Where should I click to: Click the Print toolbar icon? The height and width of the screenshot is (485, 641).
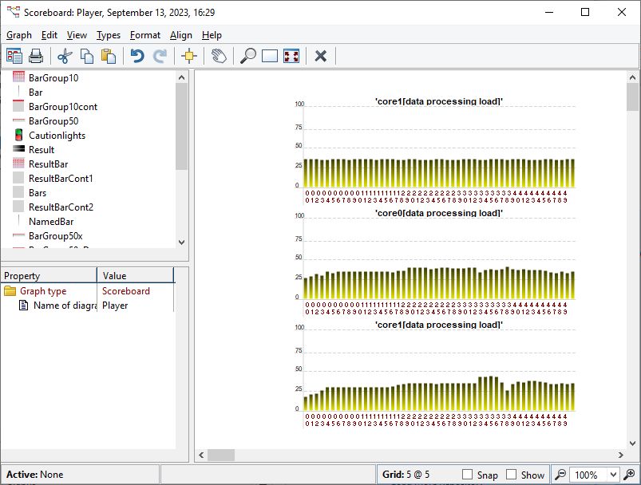pyautogui.click(x=36, y=56)
